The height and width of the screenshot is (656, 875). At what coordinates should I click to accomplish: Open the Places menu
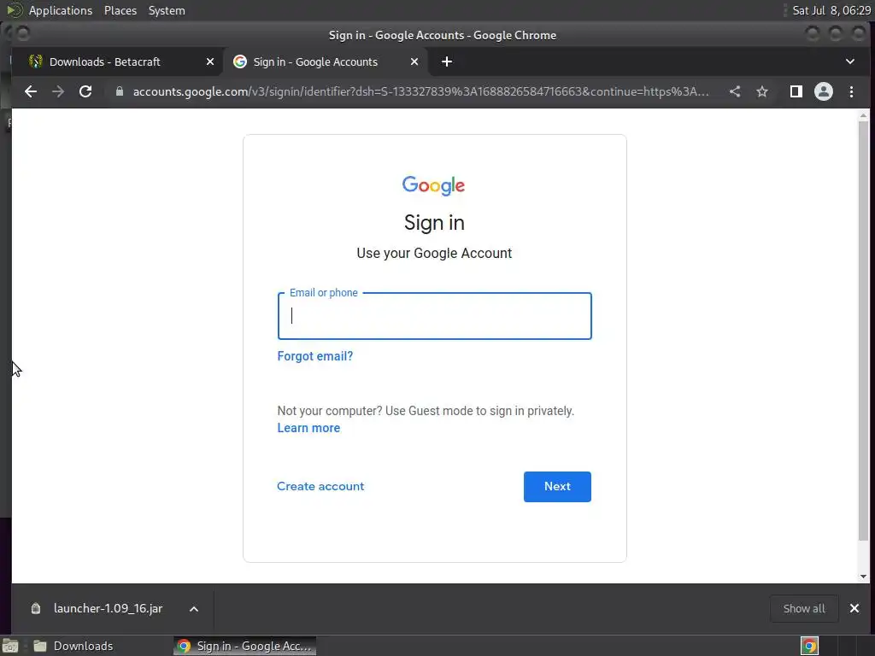pos(120,10)
